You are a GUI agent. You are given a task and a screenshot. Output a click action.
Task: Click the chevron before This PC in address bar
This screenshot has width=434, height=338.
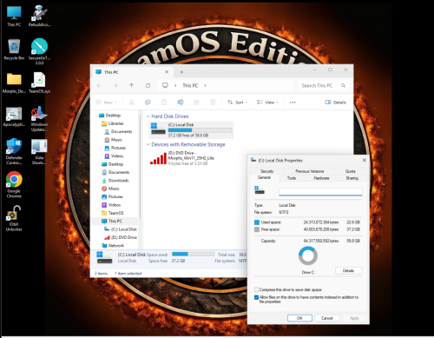click(x=175, y=85)
